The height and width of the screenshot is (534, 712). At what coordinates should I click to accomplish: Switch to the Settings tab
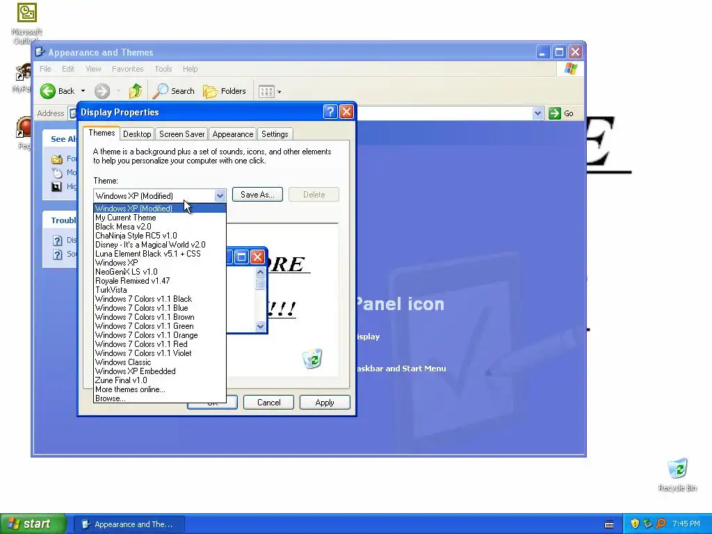[275, 134]
